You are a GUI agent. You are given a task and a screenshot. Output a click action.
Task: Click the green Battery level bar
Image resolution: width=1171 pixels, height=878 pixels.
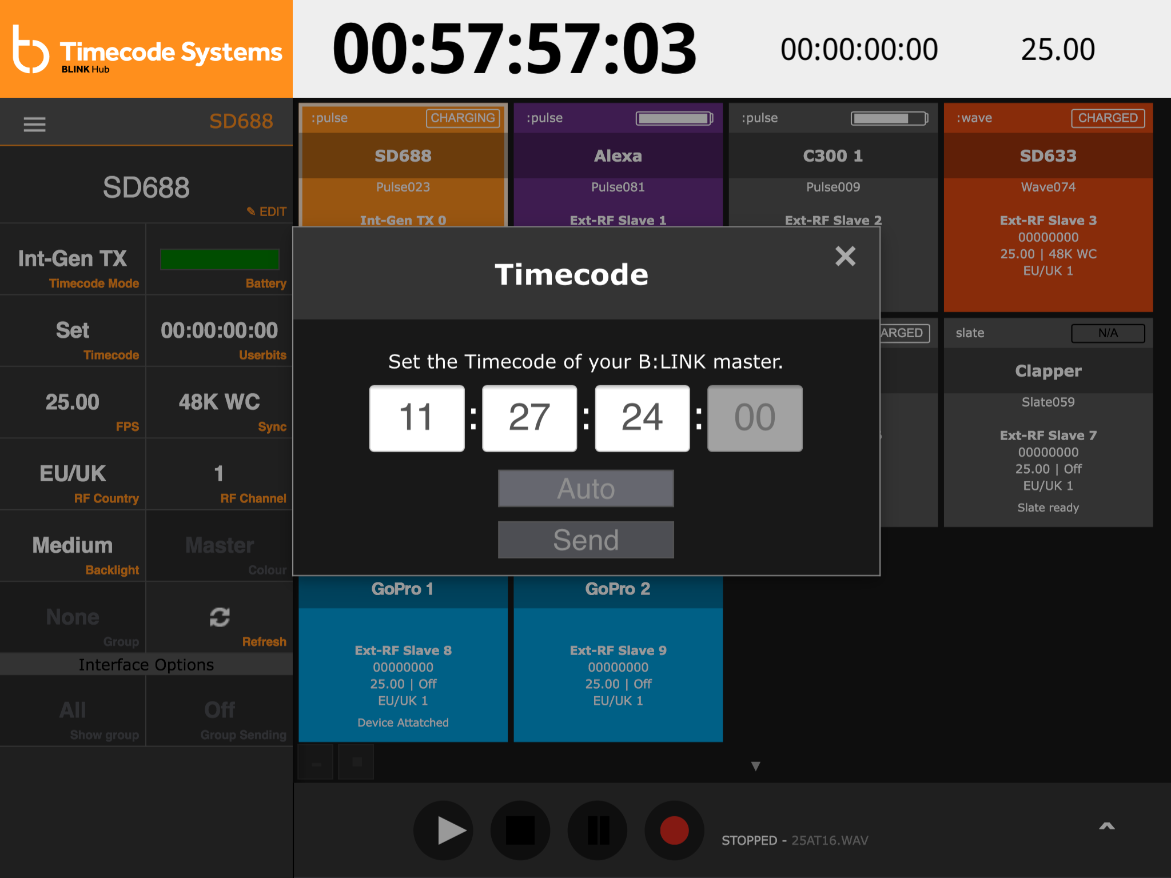tap(220, 259)
